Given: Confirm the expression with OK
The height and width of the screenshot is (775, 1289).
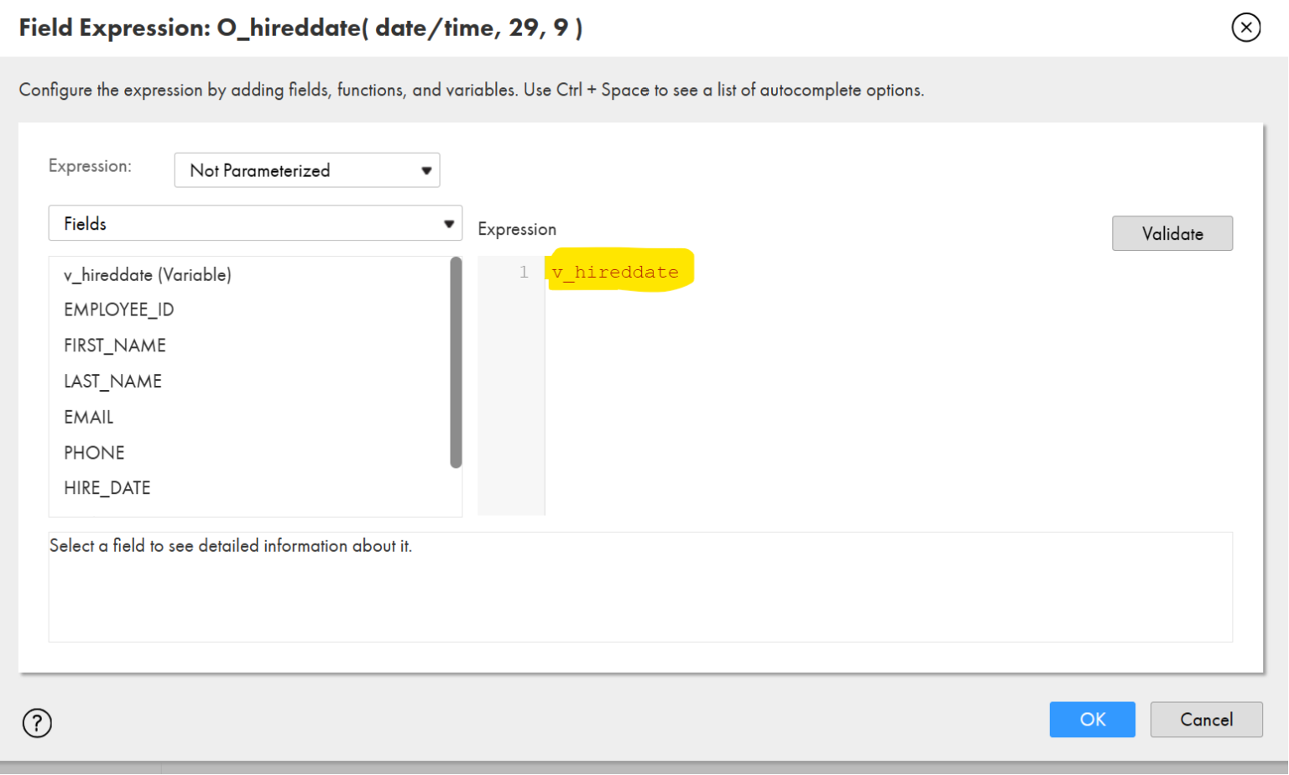Looking at the screenshot, I should (1092, 719).
